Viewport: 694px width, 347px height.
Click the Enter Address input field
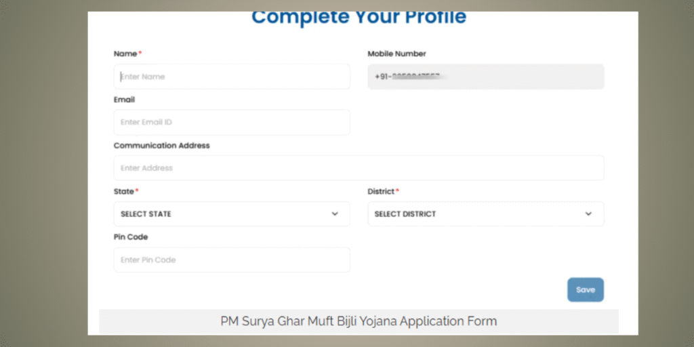[x=359, y=168]
